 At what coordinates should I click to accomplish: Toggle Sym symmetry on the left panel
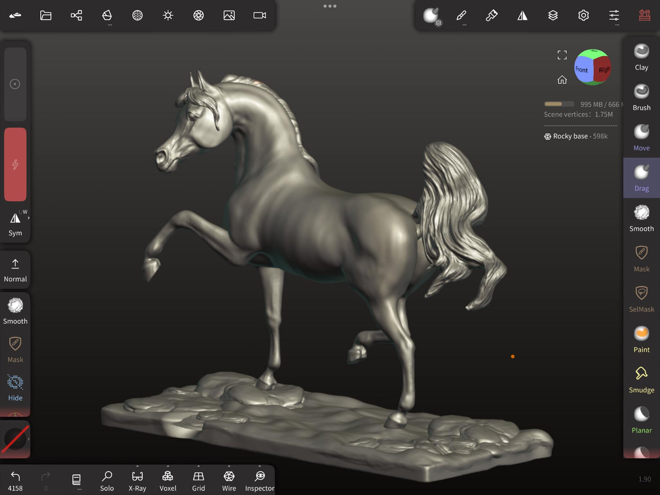pos(15,223)
